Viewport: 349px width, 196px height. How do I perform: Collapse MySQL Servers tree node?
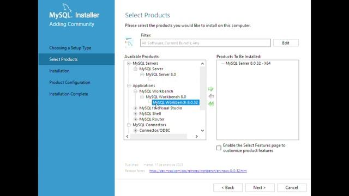[129, 63]
